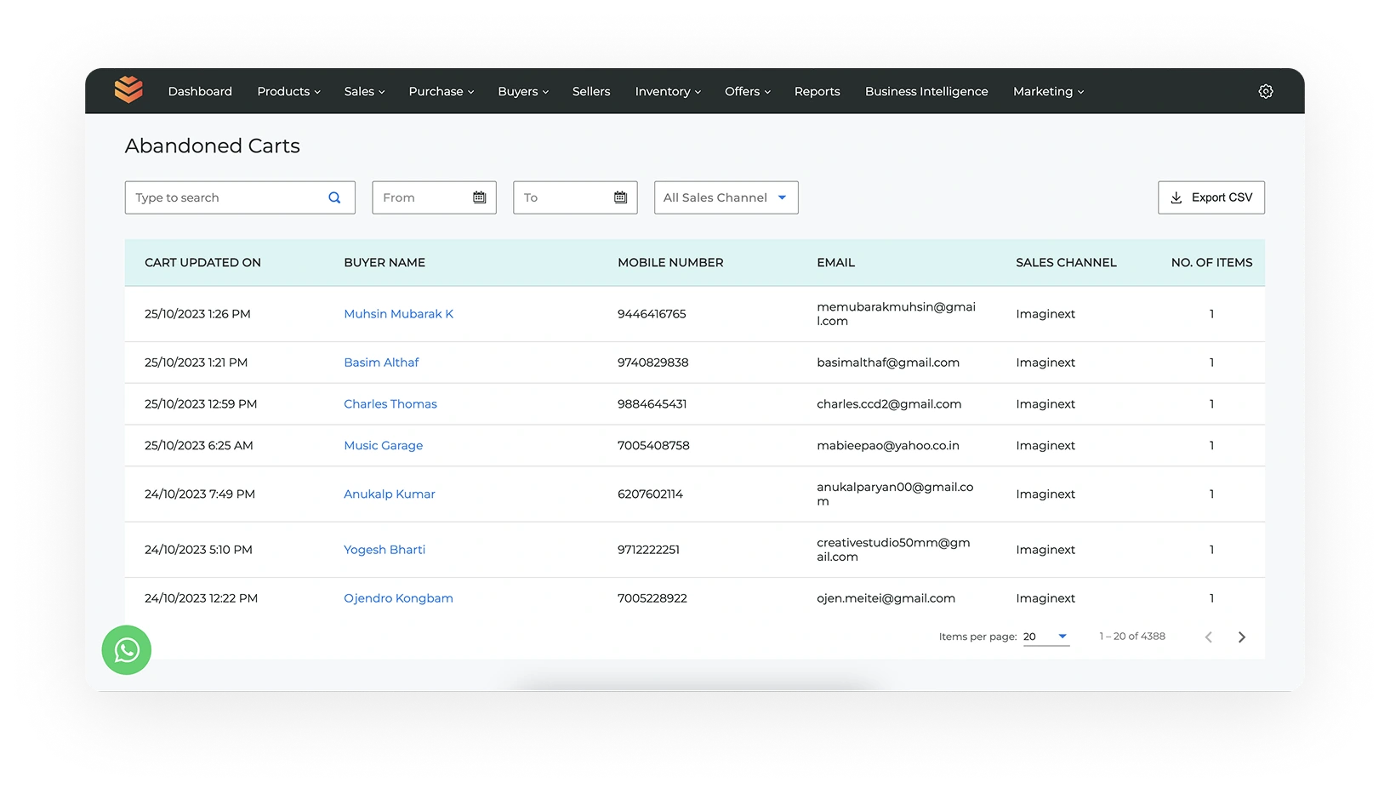Click the Type to search field
This screenshot has height=794, width=1390.
240,197
